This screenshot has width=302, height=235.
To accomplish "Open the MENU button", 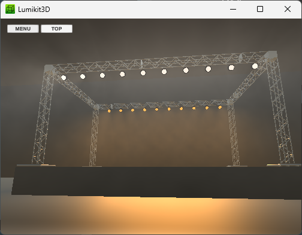I will (23, 29).
